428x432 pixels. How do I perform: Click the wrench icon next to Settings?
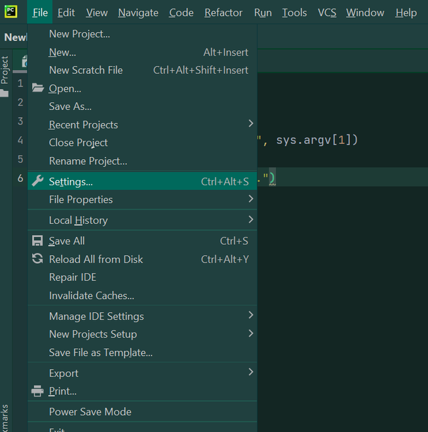tap(37, 181)
